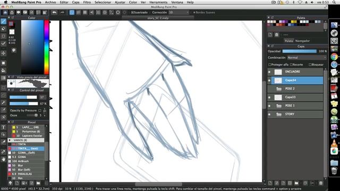Screen dimensions: 340x191
Task: Delete layer with trash icon in Capa panel
Action: coord(321,183)
